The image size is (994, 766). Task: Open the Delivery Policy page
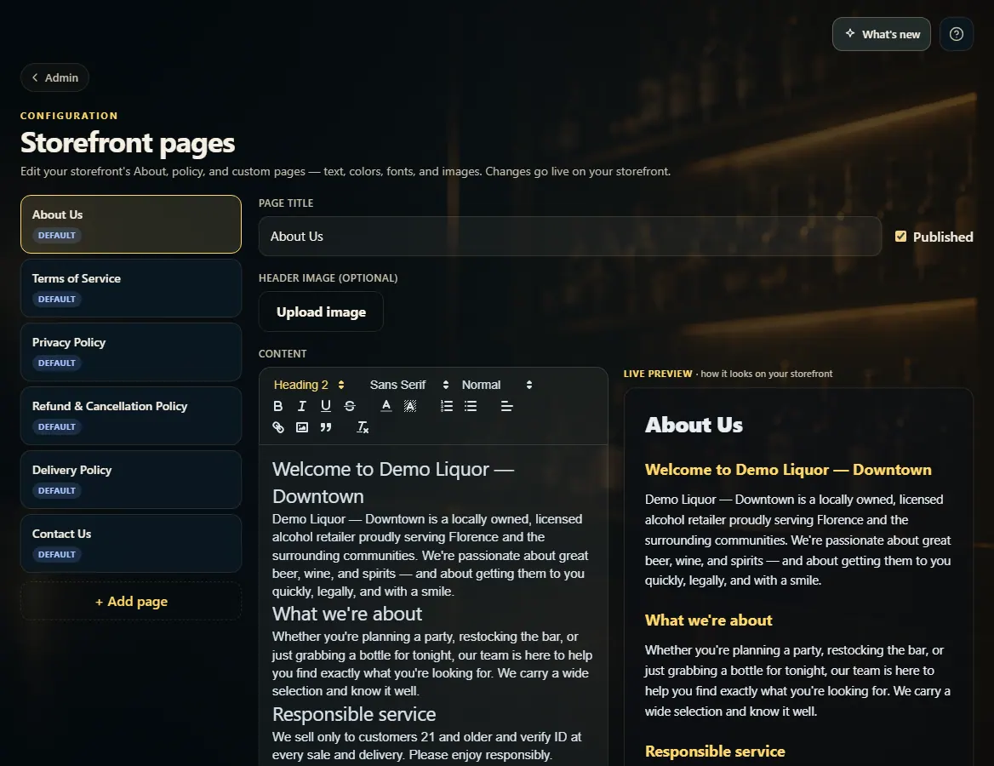click(130, 479)
